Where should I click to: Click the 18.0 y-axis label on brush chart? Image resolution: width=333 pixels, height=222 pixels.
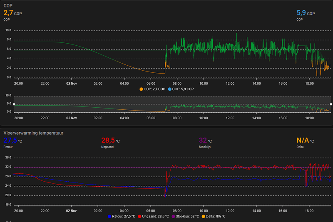pyautogui.click(x=8, y=96)
